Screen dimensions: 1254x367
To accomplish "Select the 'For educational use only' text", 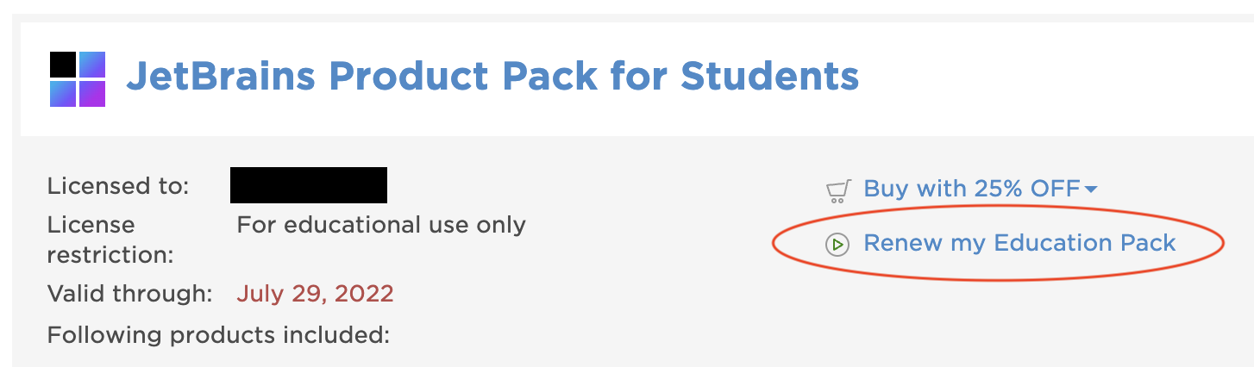I will point(381,225).
